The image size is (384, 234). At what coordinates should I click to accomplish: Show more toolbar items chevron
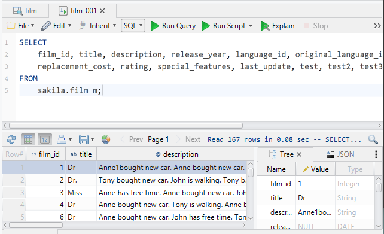[377, 26]
